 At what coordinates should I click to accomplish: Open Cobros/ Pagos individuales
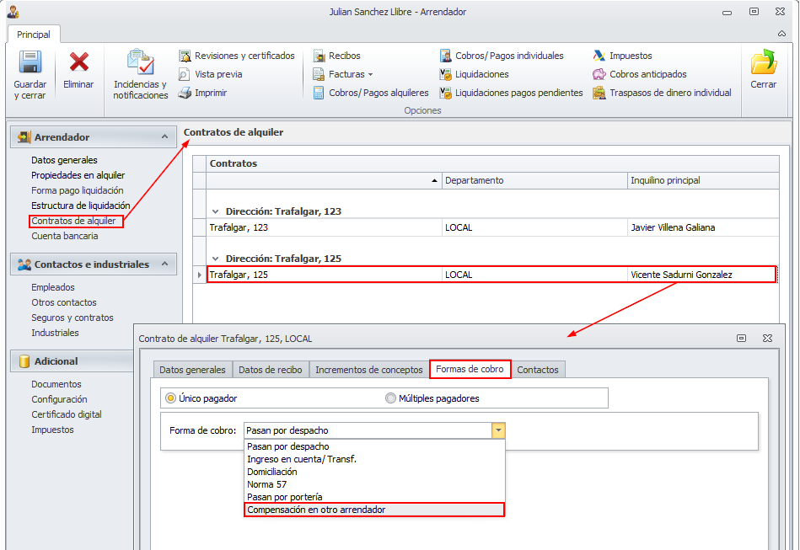pyautogui.click(x=502, y=56)
